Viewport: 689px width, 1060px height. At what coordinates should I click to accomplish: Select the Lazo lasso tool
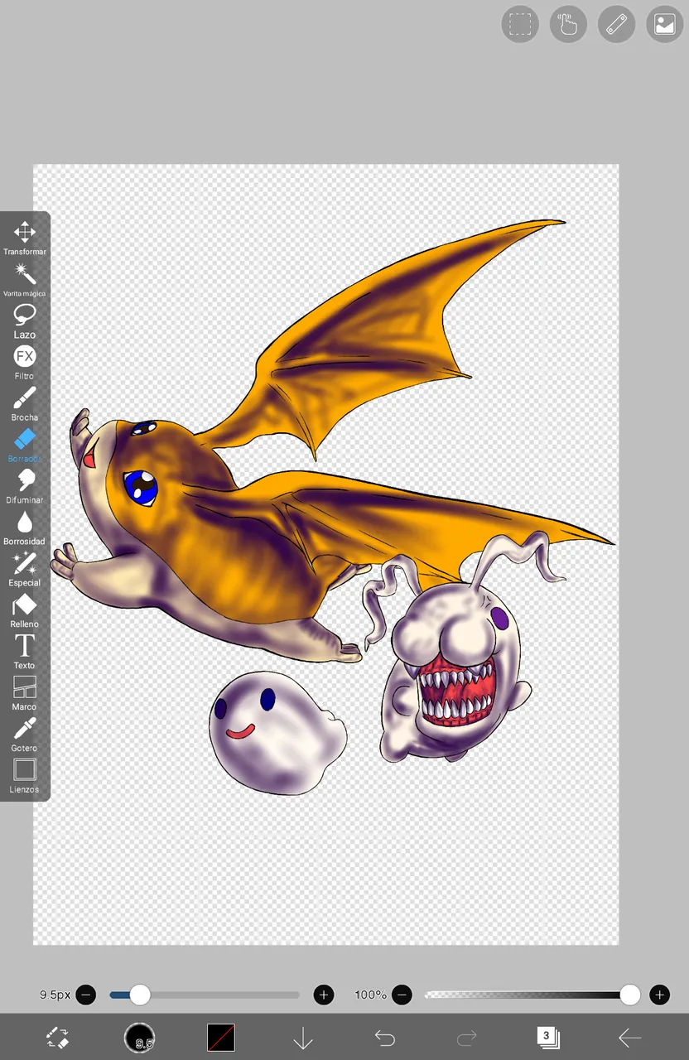[x=24, y=321]
